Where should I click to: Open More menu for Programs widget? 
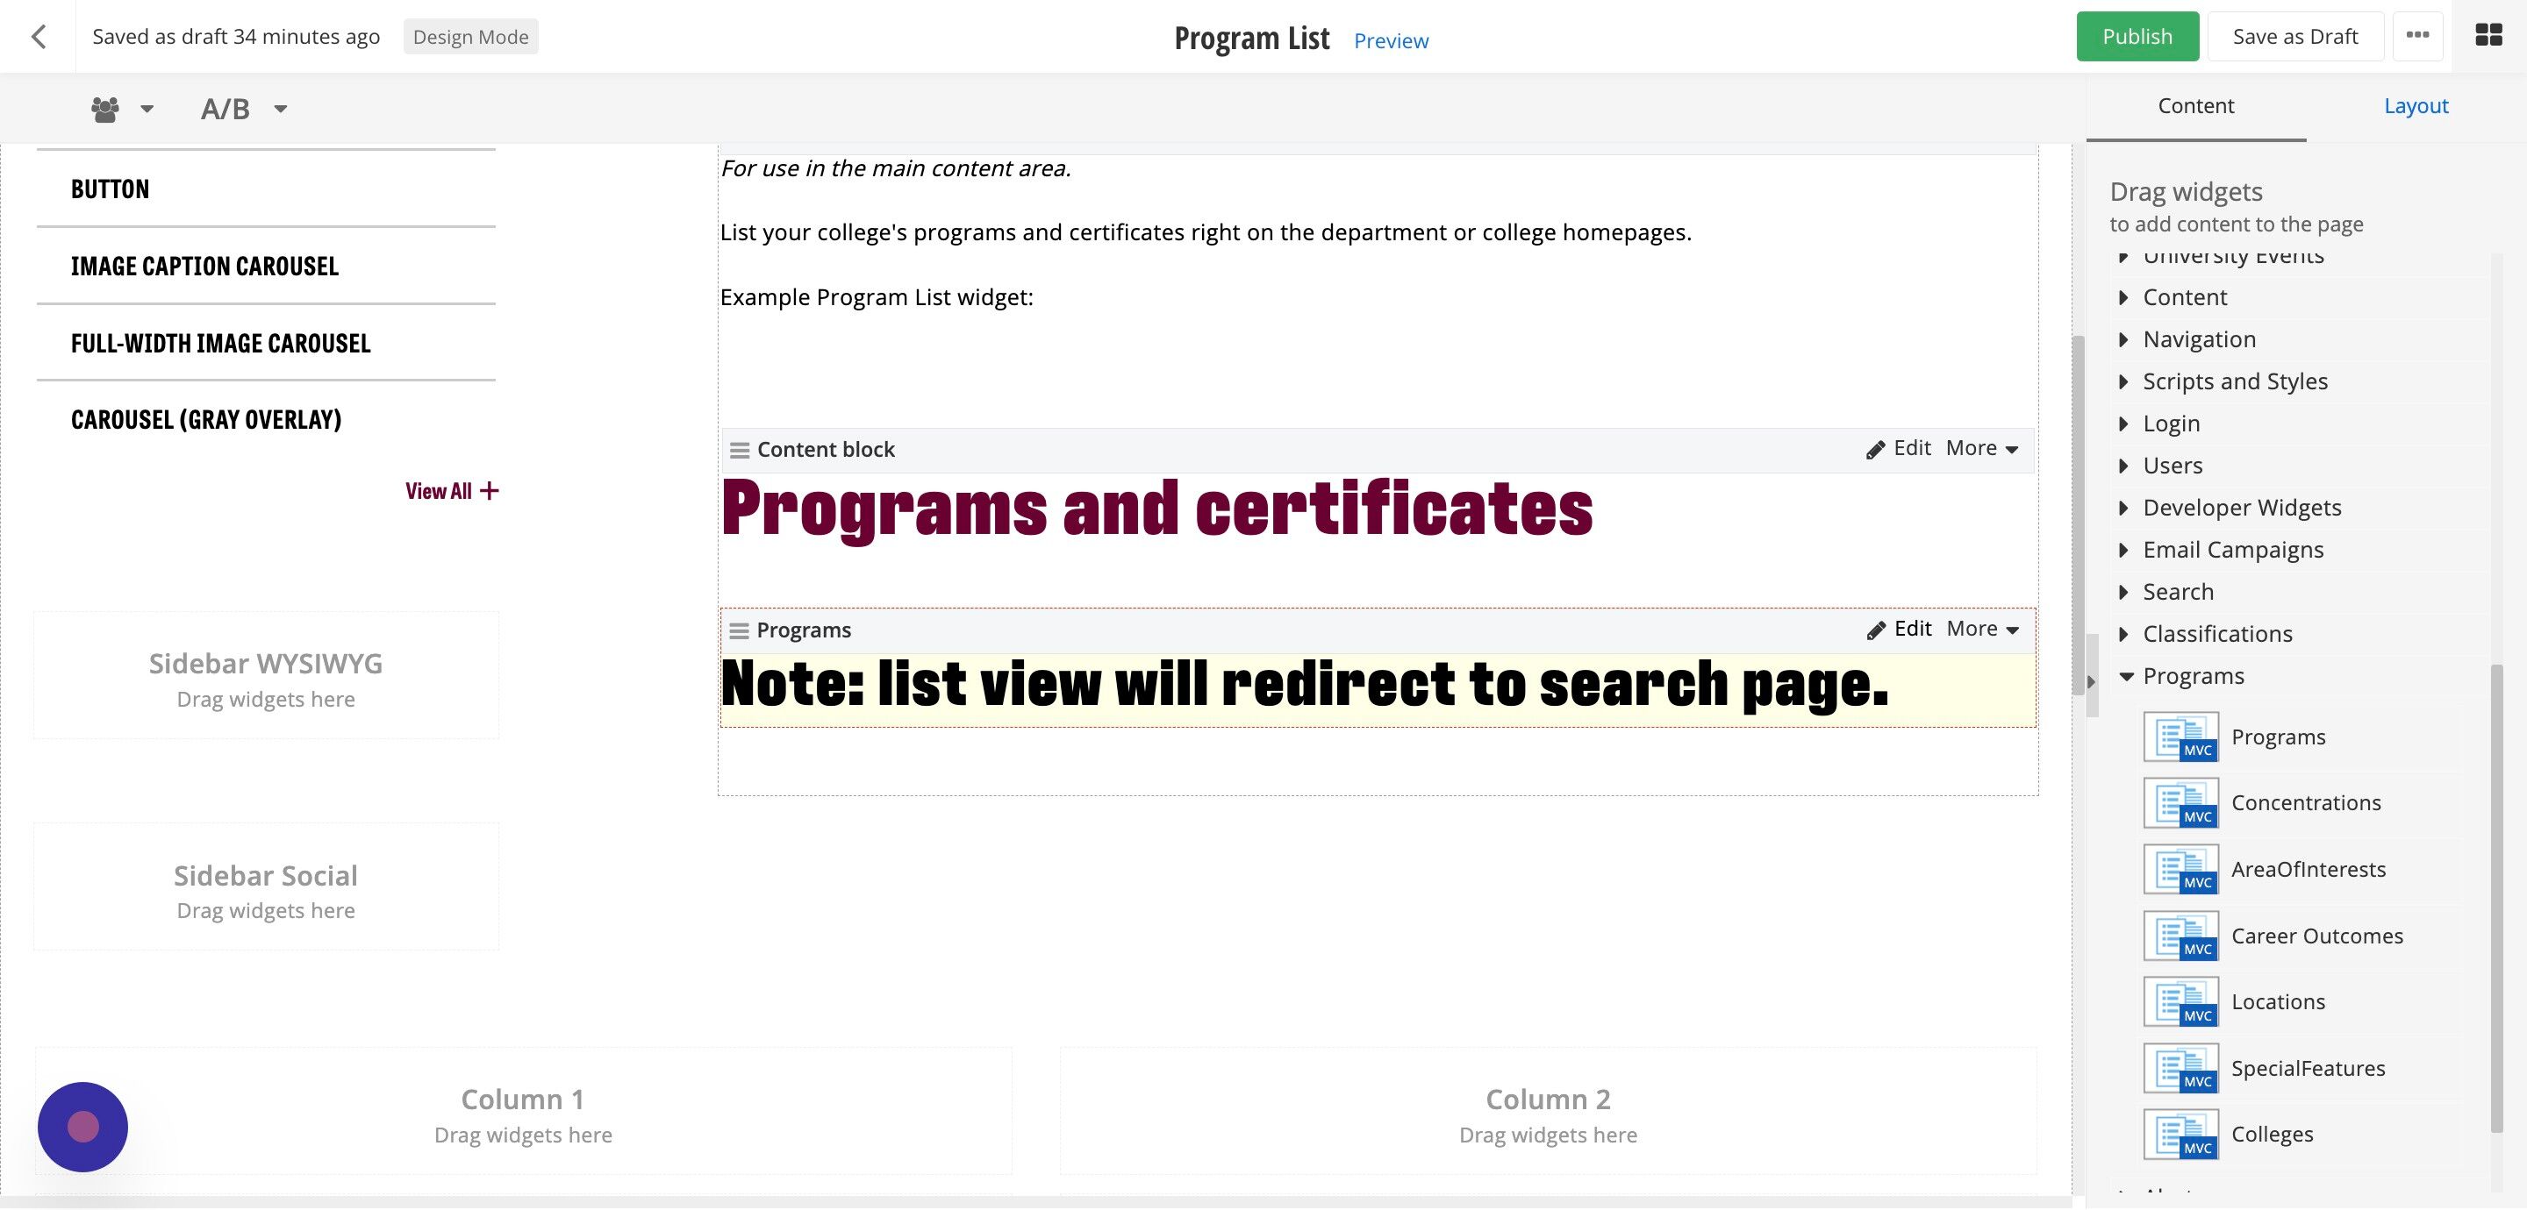[x=1983, y=629]
